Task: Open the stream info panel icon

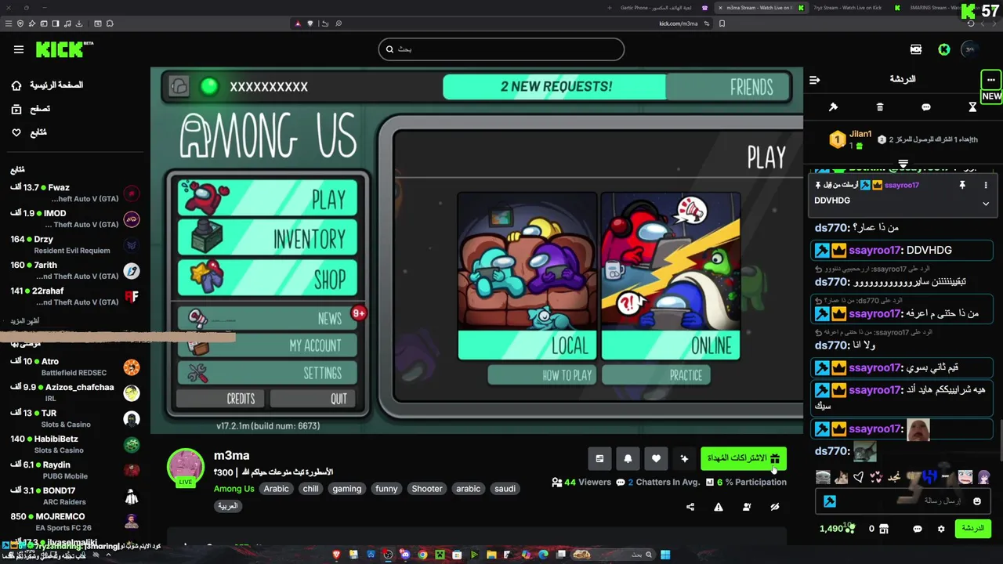Action: (599, 459)
